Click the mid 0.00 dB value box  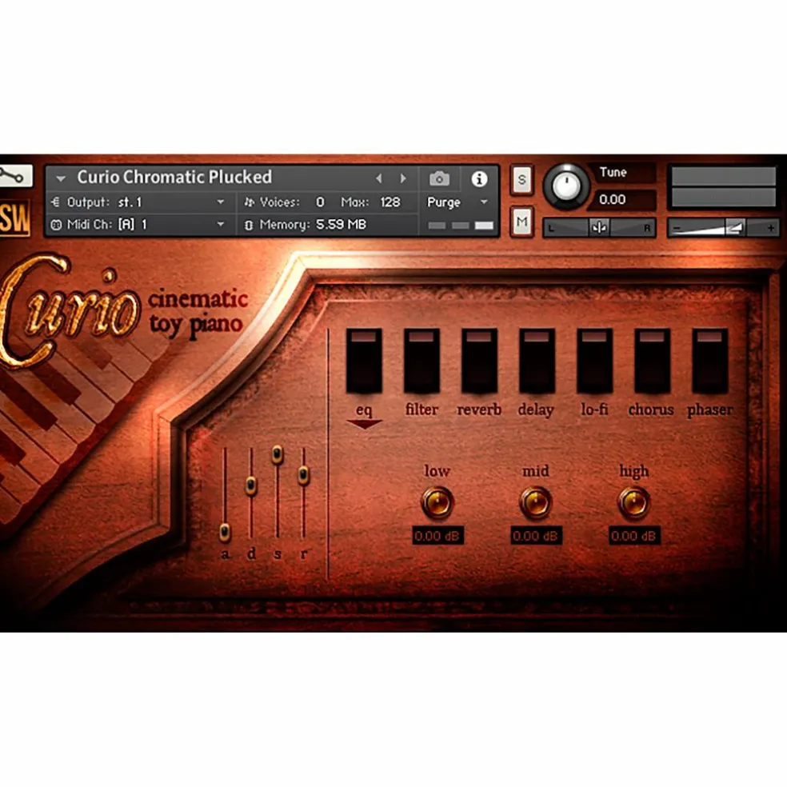click(536, 536)
